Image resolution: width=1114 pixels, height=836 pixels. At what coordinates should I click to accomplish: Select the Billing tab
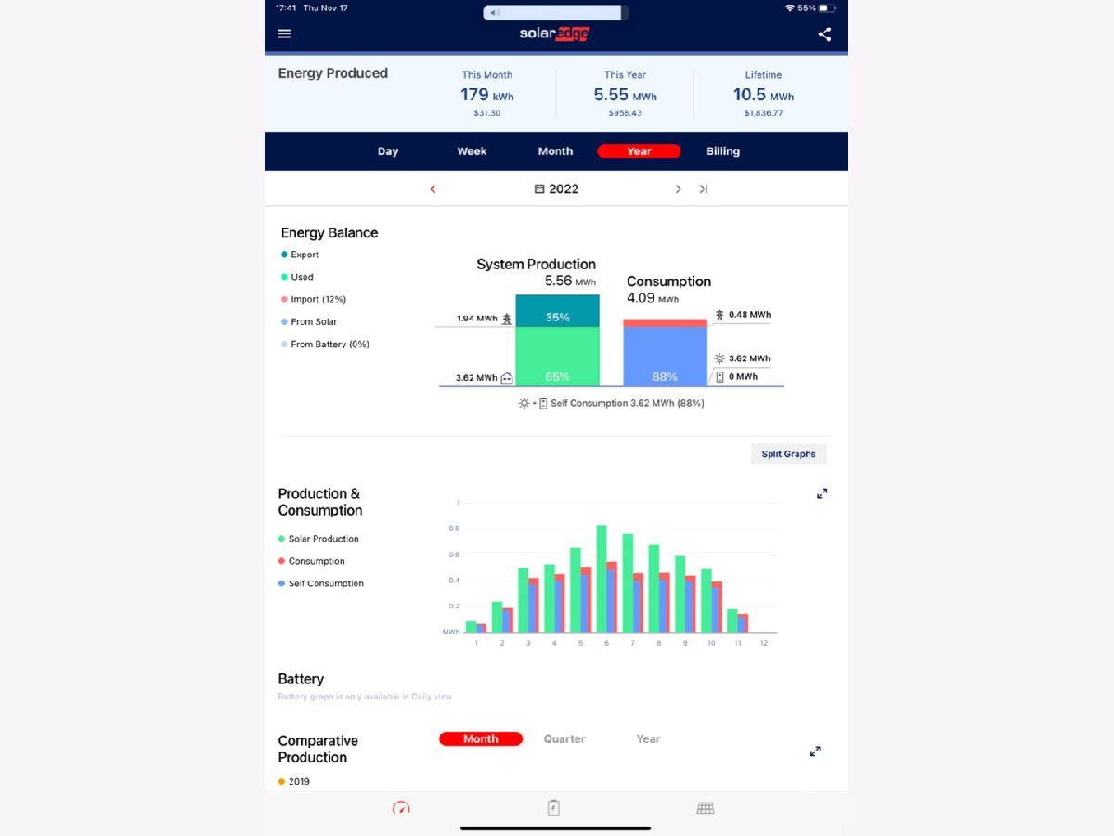[723, 151]
